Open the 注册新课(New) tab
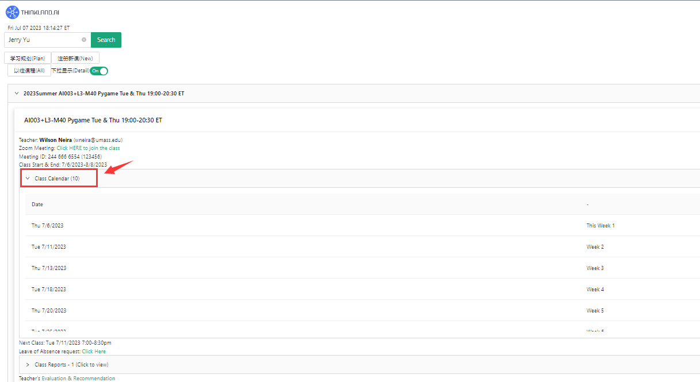This screenshot has height=382, width=700. pos(75,58)
